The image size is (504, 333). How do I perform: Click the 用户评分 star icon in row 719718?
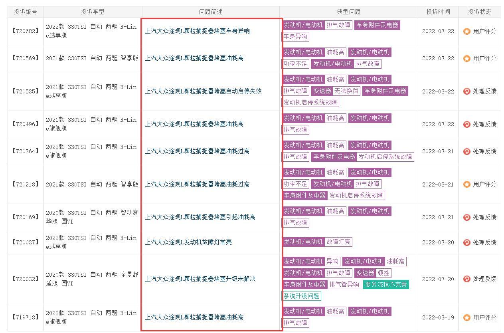pos(466,317)
